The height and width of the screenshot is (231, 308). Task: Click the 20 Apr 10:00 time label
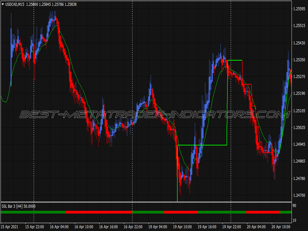[281, 227]
